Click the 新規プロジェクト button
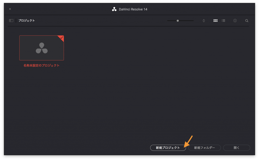 click(168, 148)
